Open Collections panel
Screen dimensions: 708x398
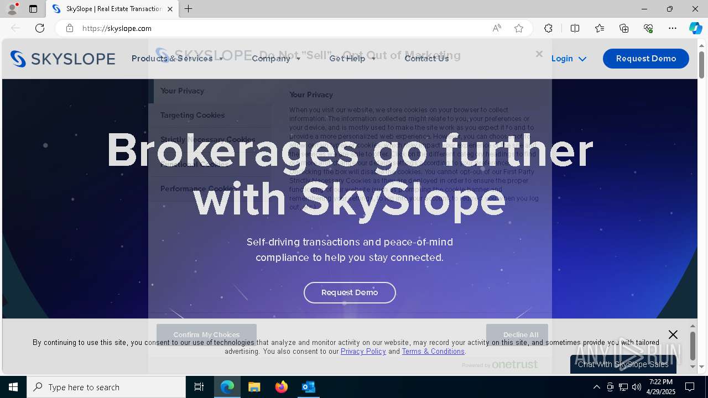pyautogui.click(x=624, y=28)
